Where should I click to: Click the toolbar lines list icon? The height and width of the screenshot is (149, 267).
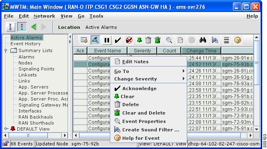click(227, 40)
